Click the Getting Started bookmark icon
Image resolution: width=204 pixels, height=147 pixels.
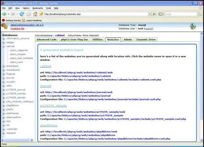4,20
